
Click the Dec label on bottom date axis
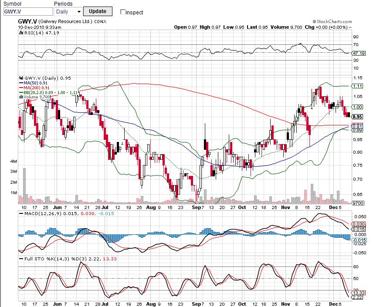(x=333, y=304)
